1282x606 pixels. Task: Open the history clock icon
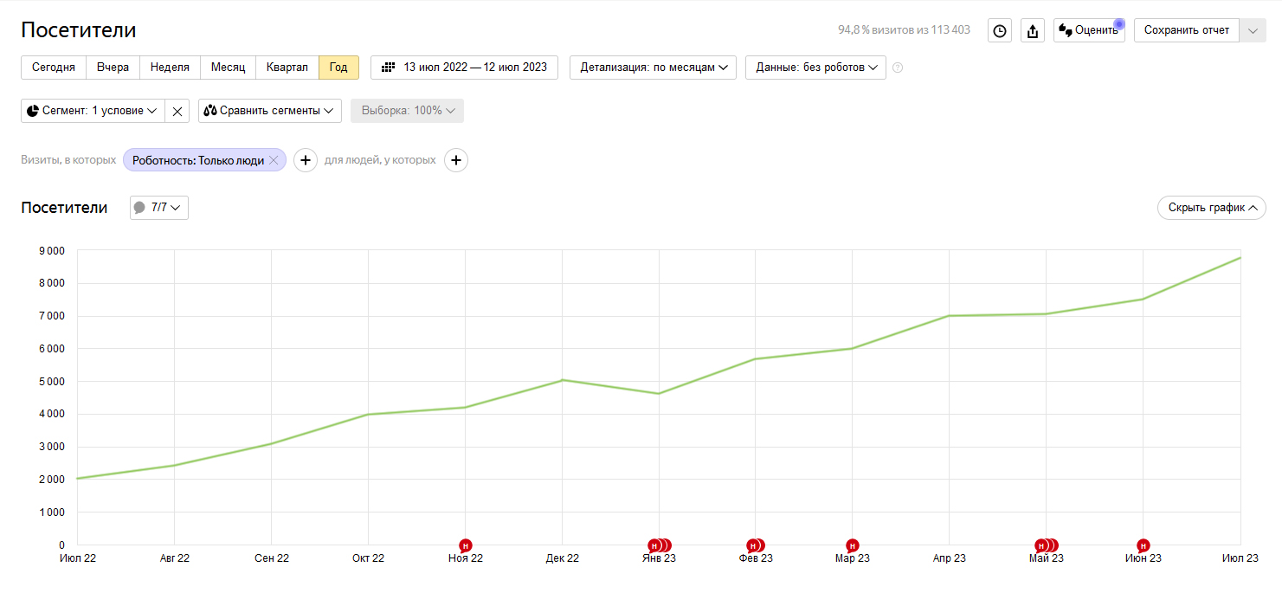click(1000, 30)
